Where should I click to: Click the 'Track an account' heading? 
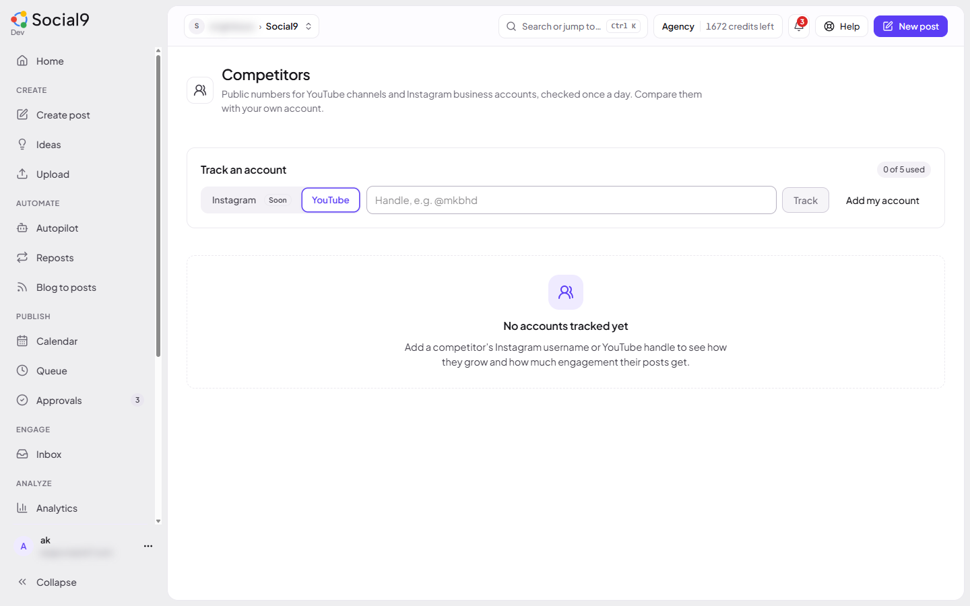[x=243, y=170]
